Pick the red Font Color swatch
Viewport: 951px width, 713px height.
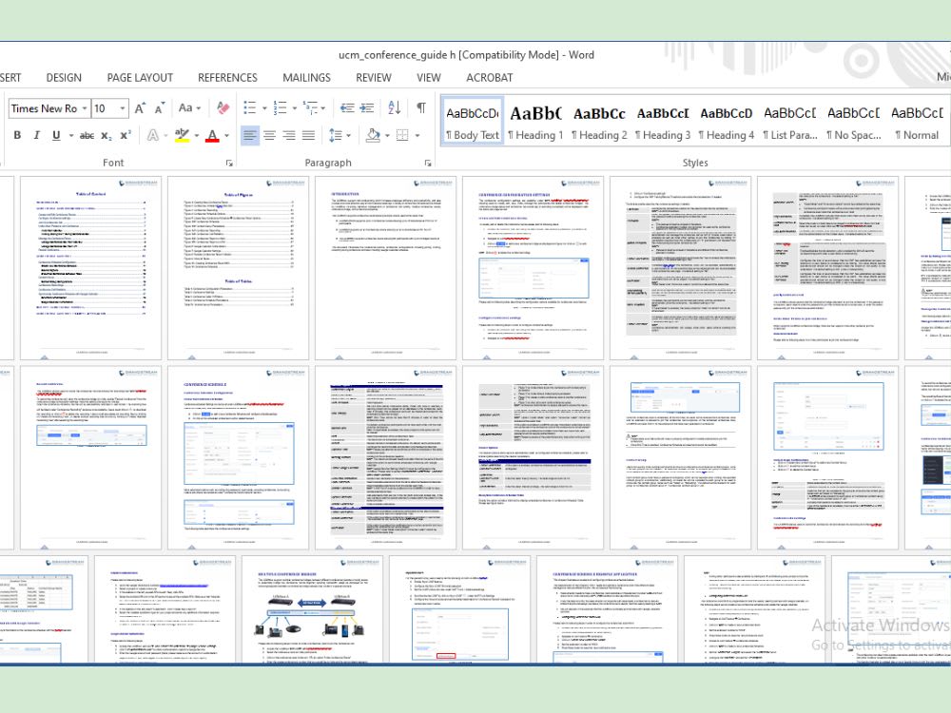[212, 135]
